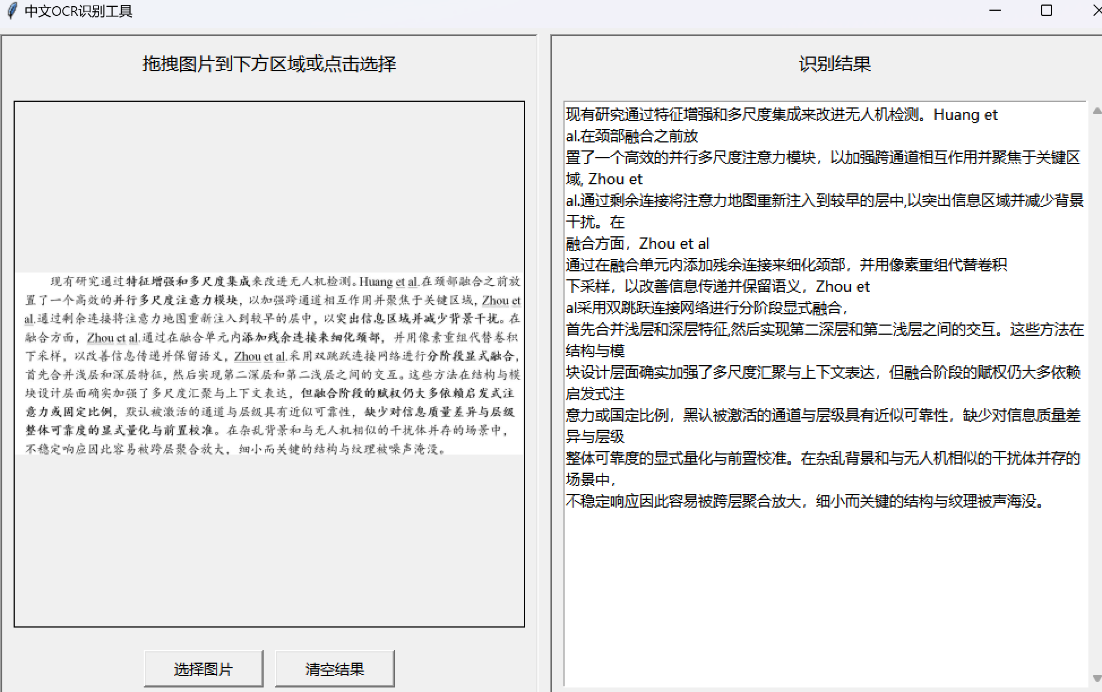Viewport: 1102px width, 692px height.
Task: Minimize the OCR tool window
Action: pos(995,11)
